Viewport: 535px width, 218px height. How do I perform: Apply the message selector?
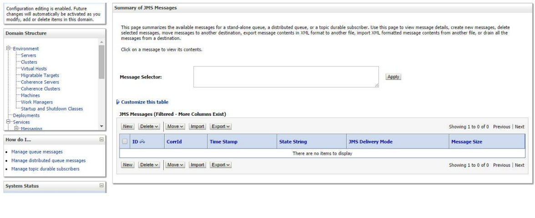coord(394,77)
